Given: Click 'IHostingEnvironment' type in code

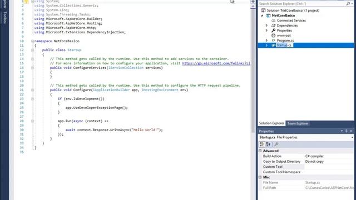Looking at the screenshot, I should tap(160, 90).
